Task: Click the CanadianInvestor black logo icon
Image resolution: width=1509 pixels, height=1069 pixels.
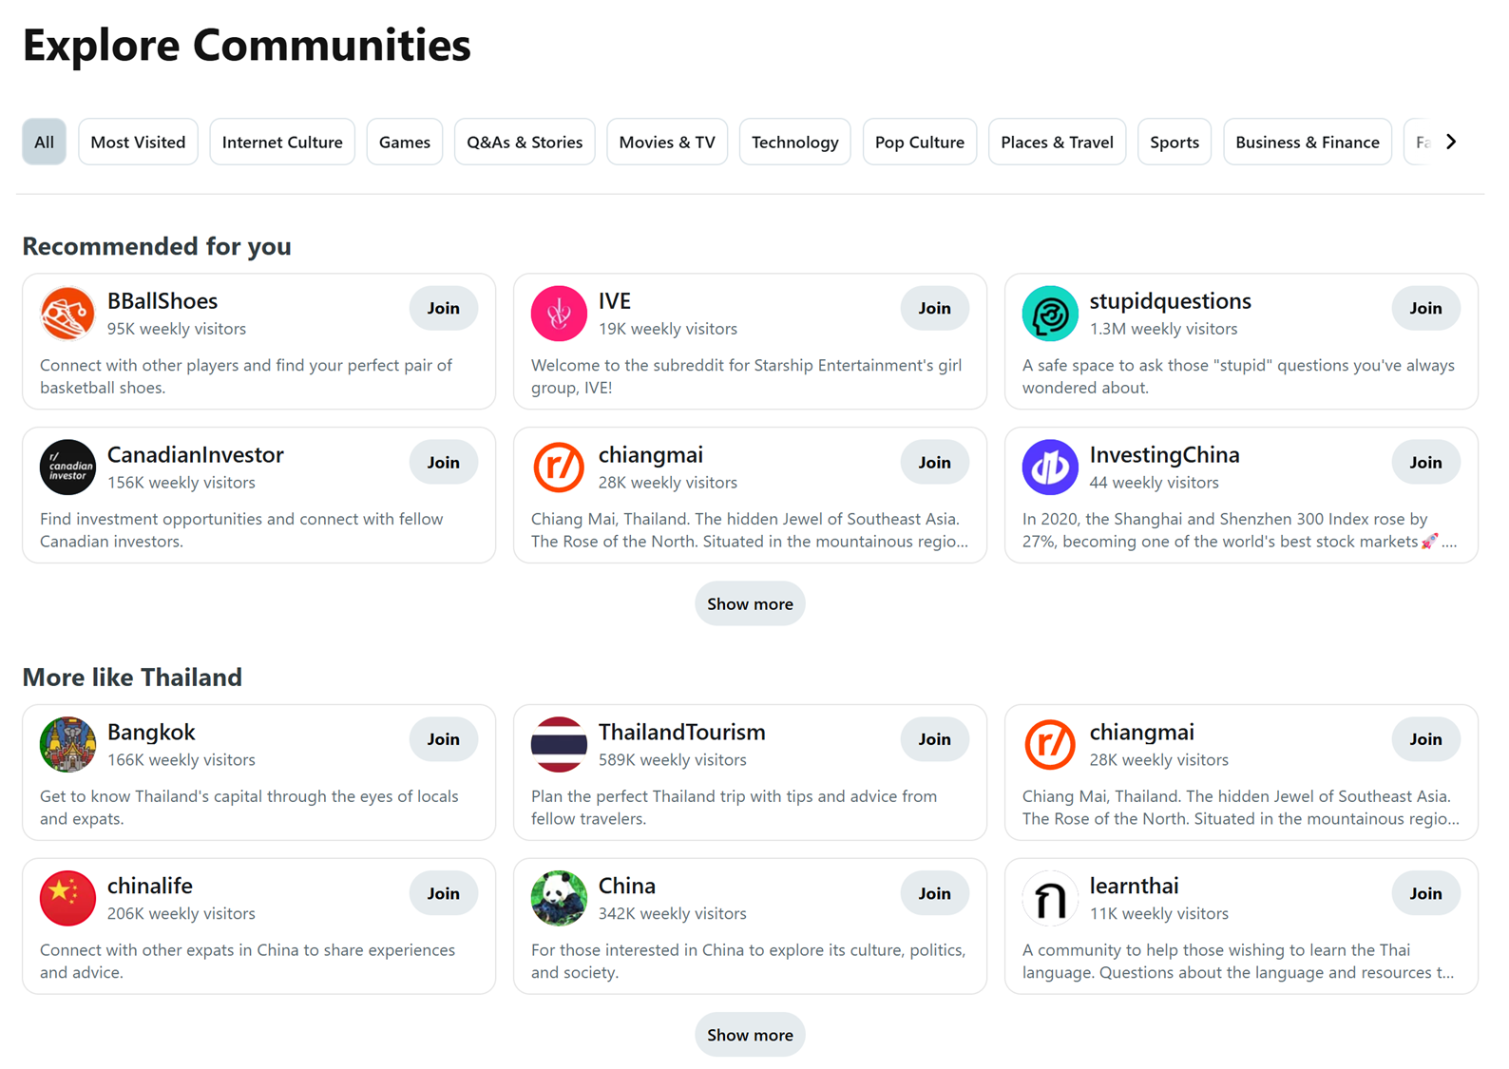Action: tap(67, 467)
